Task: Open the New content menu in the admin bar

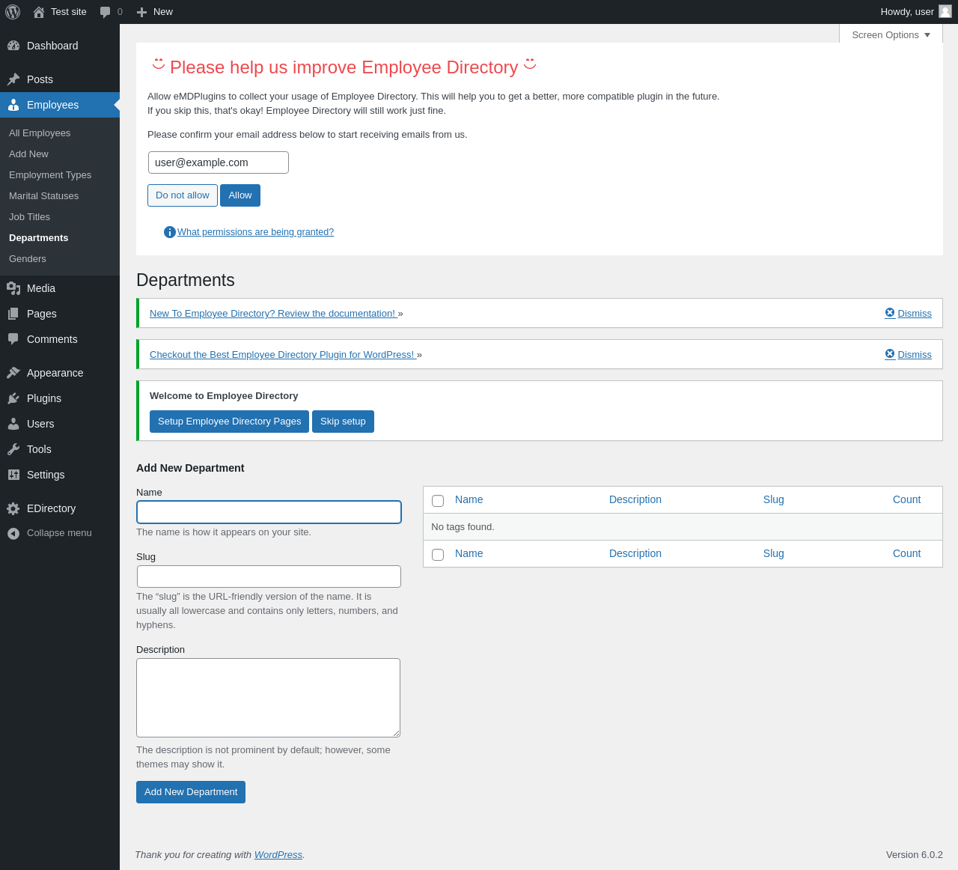Action: [x=155, y=12]
